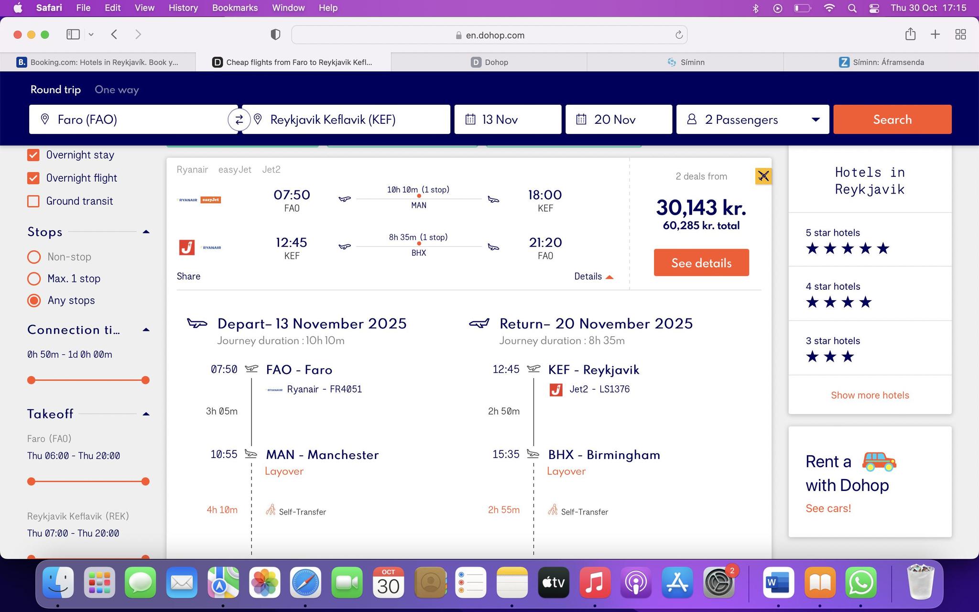Enable the Ground transit filter
The width and height of the screenshot is (979, 612).
point(33,201)
